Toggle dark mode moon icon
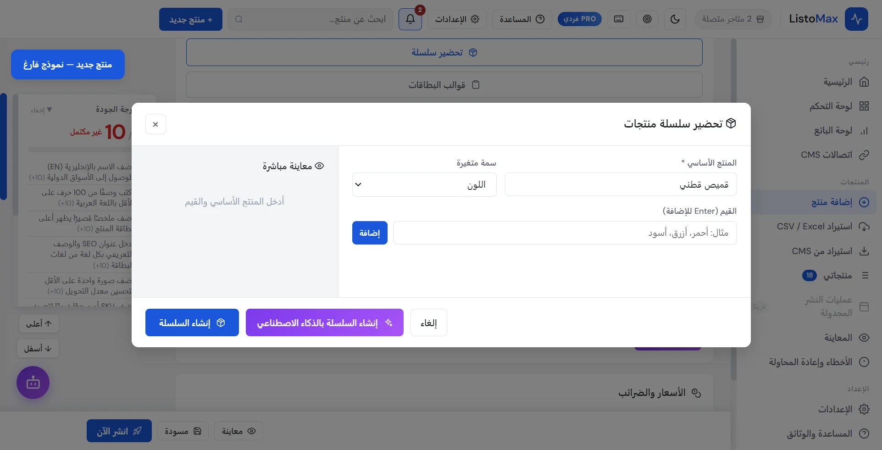 (x=675, y=19)
